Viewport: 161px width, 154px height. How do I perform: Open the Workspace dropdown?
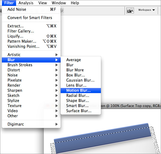[x=147, y=10]
